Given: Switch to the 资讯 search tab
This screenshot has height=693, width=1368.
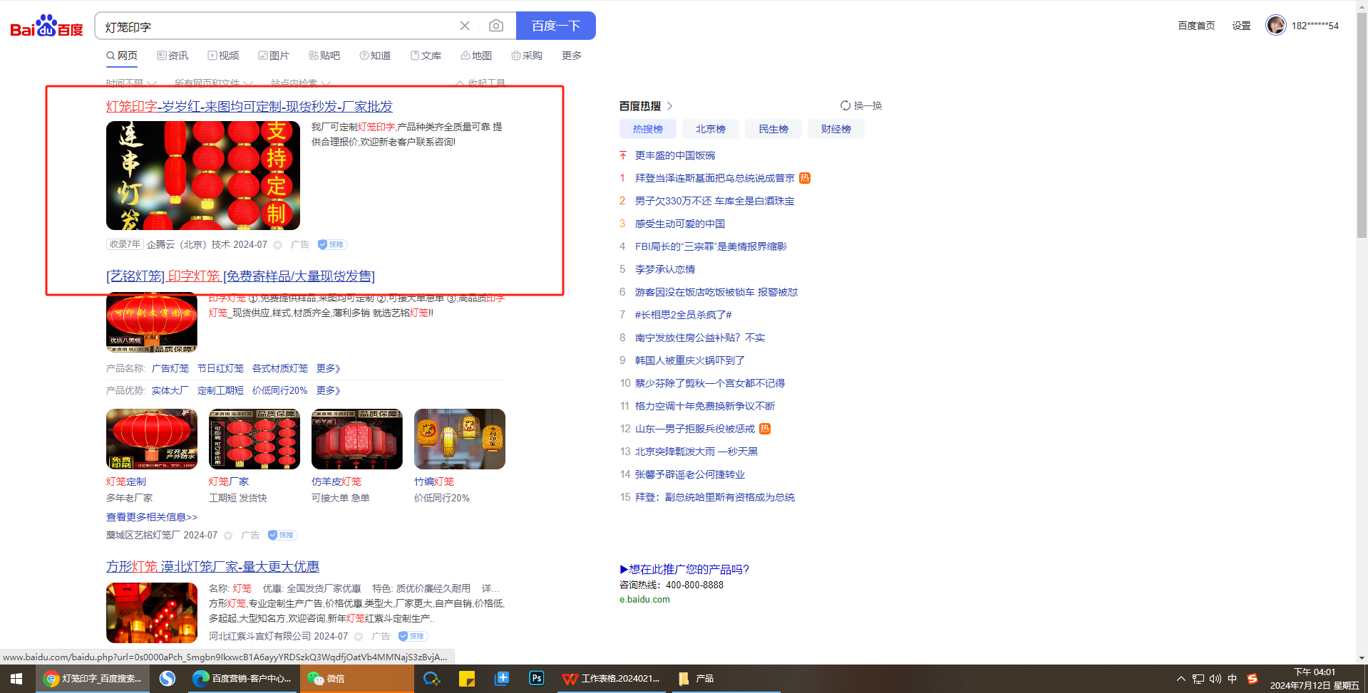Looking at the screenshot, I should pos(173,56).
